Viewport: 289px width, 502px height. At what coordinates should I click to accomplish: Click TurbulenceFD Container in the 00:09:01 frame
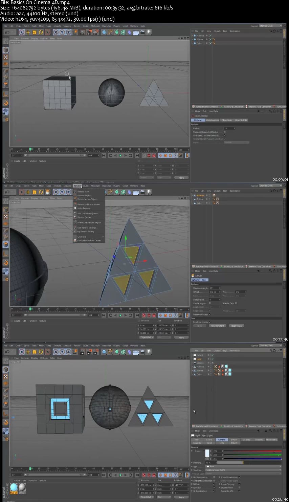(x=205, y=107)
